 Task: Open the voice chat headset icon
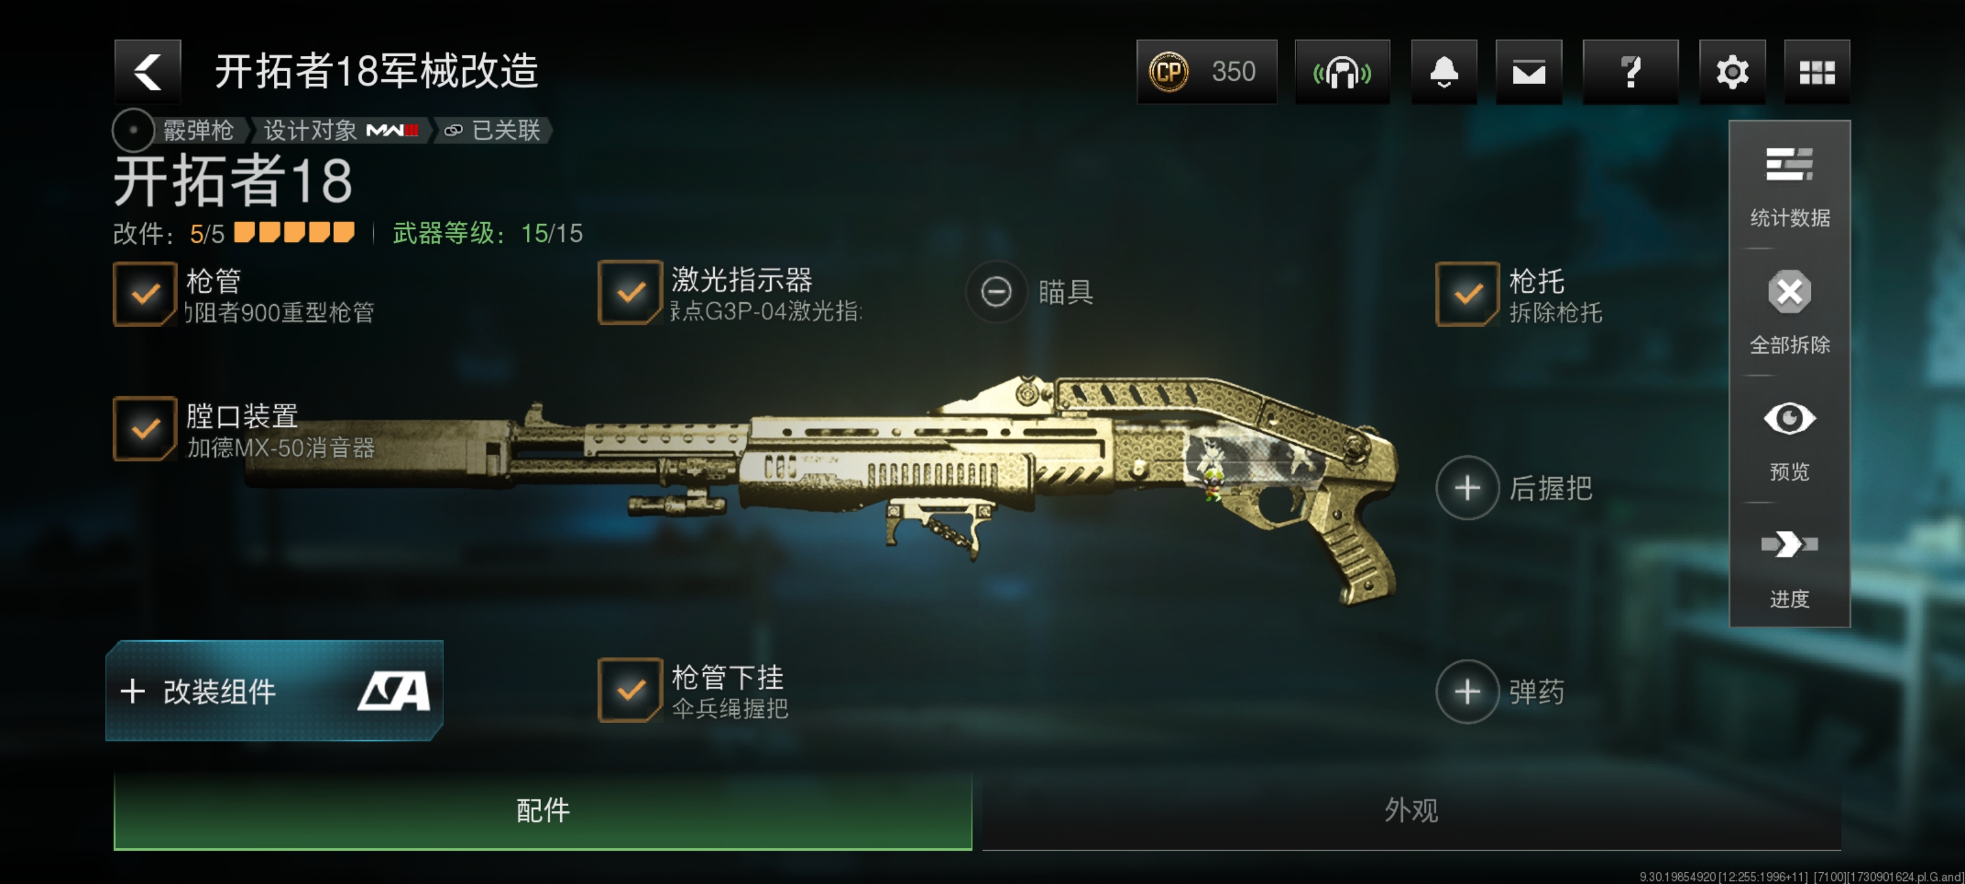(1342, 72)
